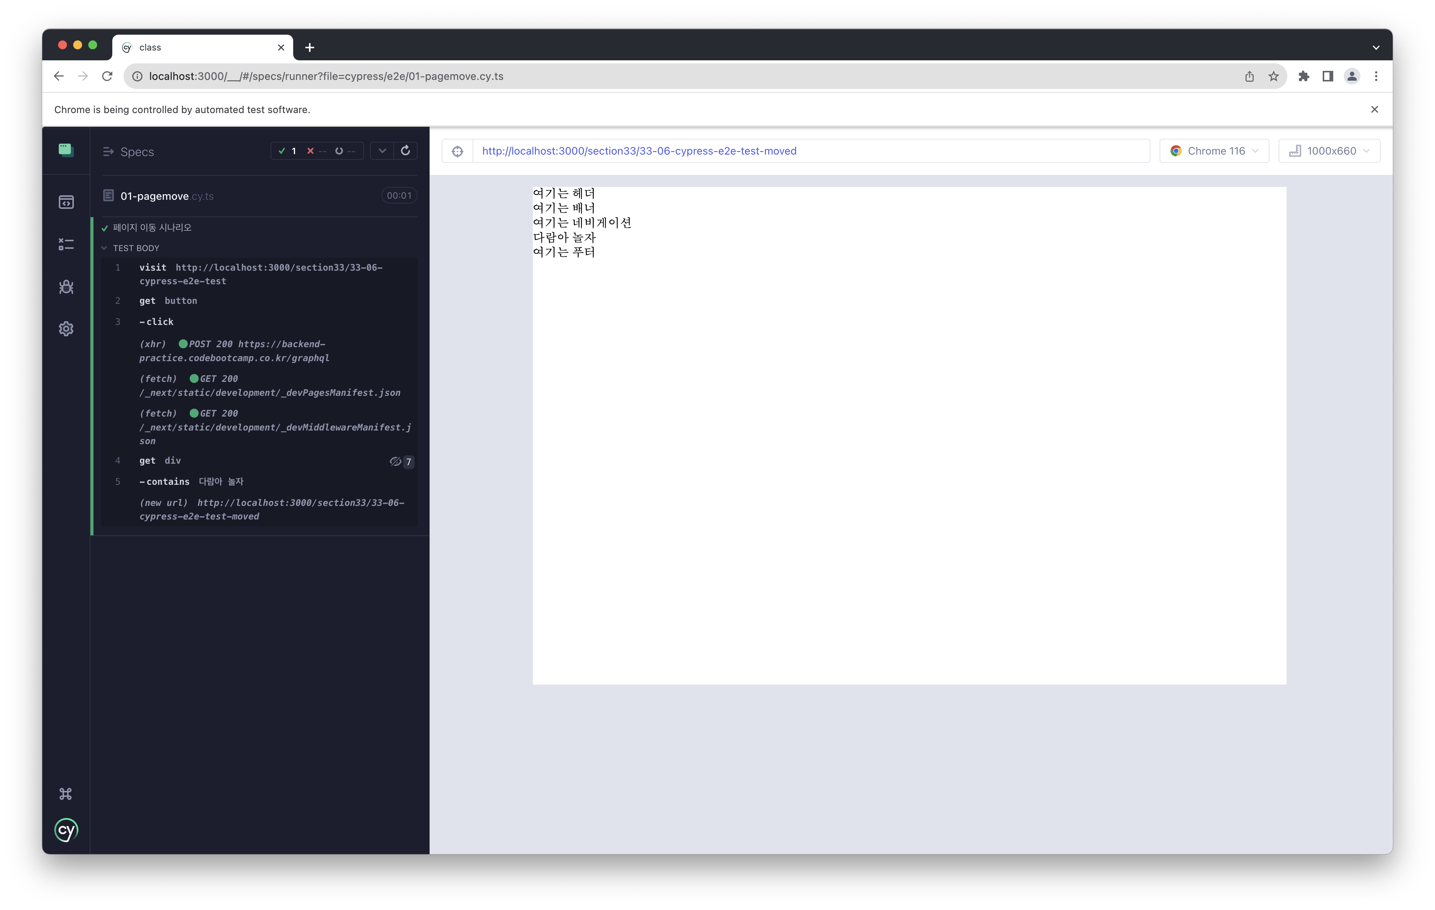This screenshot has height=910, width=1435.
Task: Open the Specs list sidebar icon
Action: (66, 202)
